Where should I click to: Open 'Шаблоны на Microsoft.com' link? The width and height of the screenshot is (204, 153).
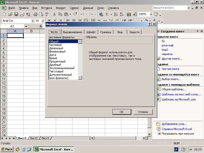point(179,99)
